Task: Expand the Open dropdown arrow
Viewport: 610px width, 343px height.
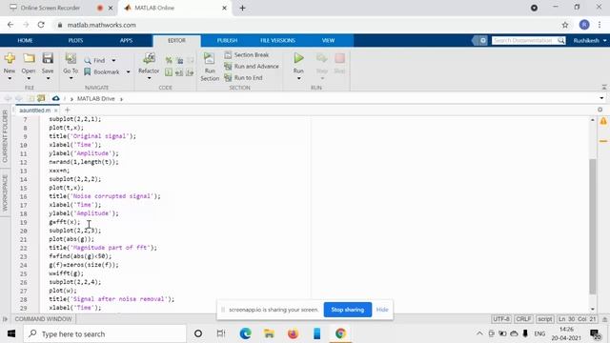Action: (x=29, y=78)
